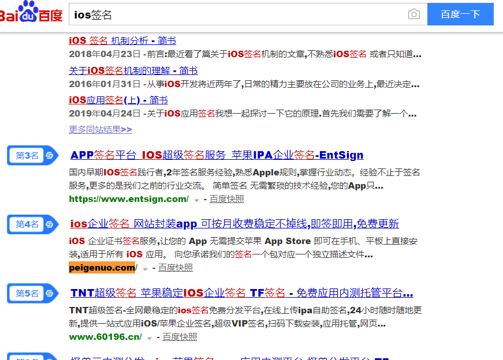Open TNT超级签名 result title
The height and width of the screenshot is (360, 503).
(241, 292)
